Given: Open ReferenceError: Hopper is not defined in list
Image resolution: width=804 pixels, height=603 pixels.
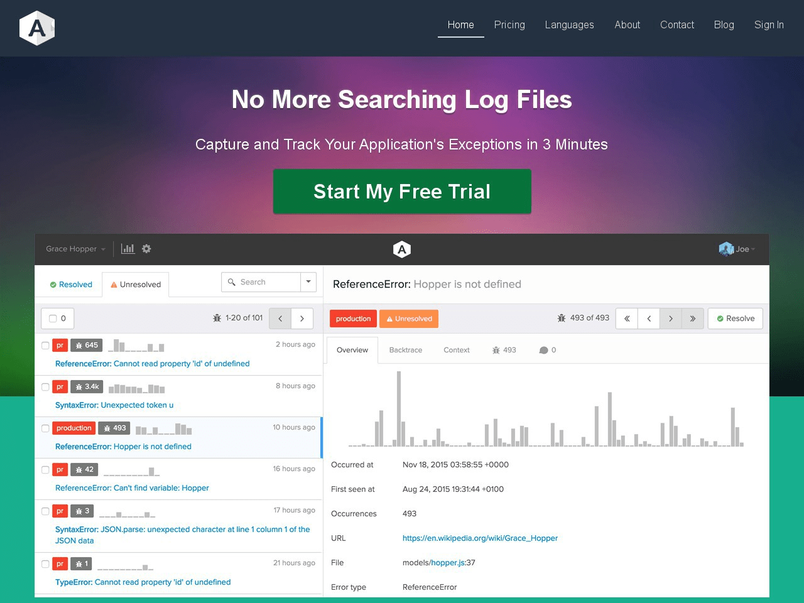Looking at the screenshot, I should pyautogui.click(x=123, y=447).
